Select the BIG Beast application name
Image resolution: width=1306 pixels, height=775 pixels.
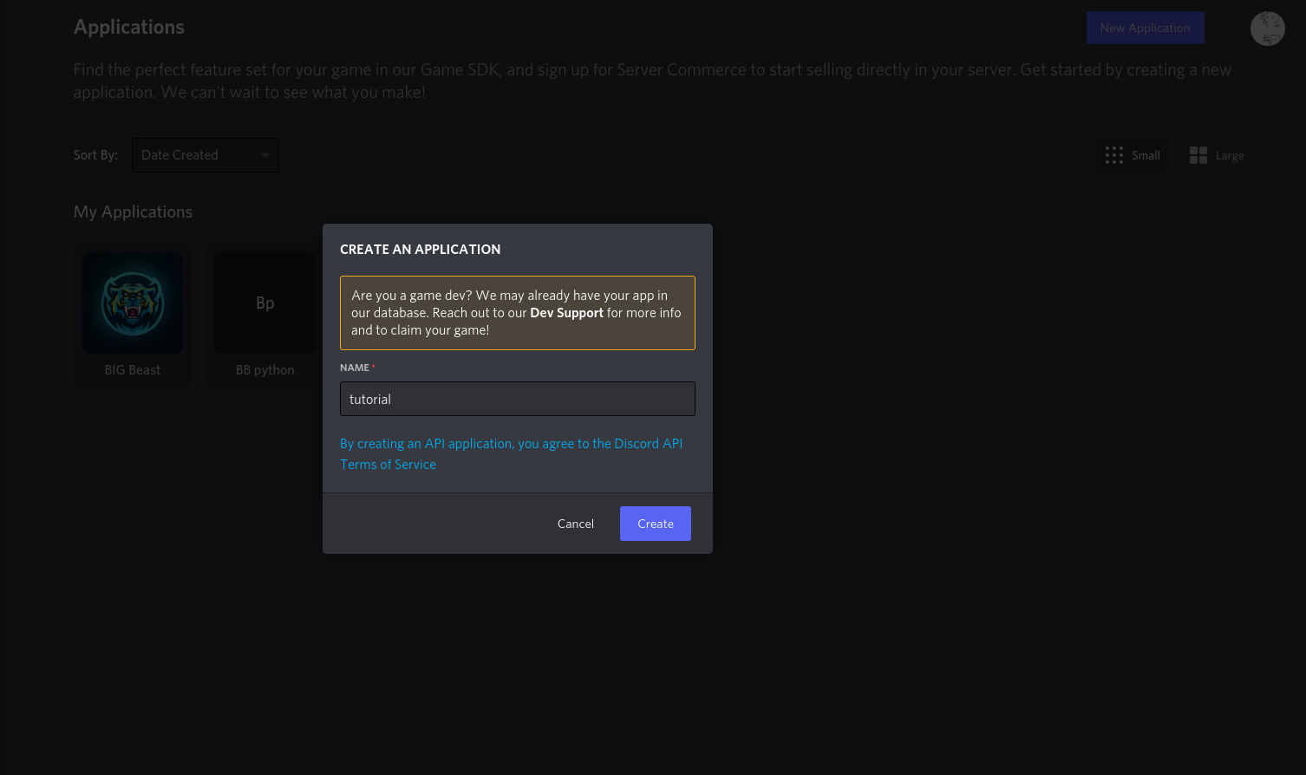coord(133,370)
